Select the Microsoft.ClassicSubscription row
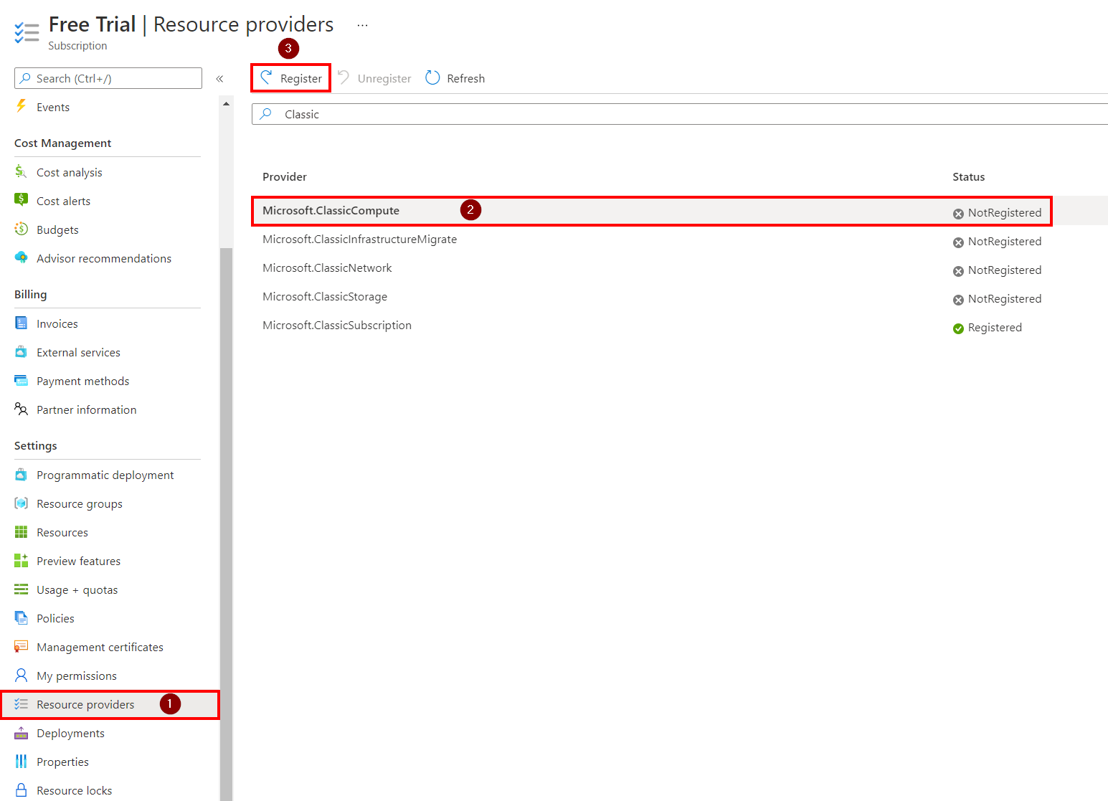This screenshot has height=801, width=1108. point(679,326)
